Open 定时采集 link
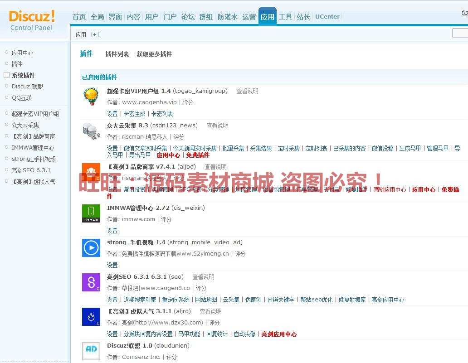This screenshot has width=468, height=363. coord(288,148)
